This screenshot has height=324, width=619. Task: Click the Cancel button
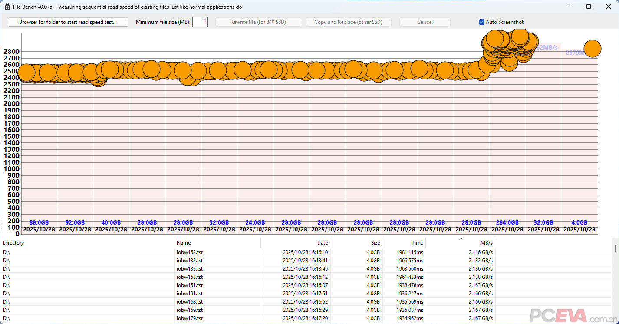tap(425, 22)
